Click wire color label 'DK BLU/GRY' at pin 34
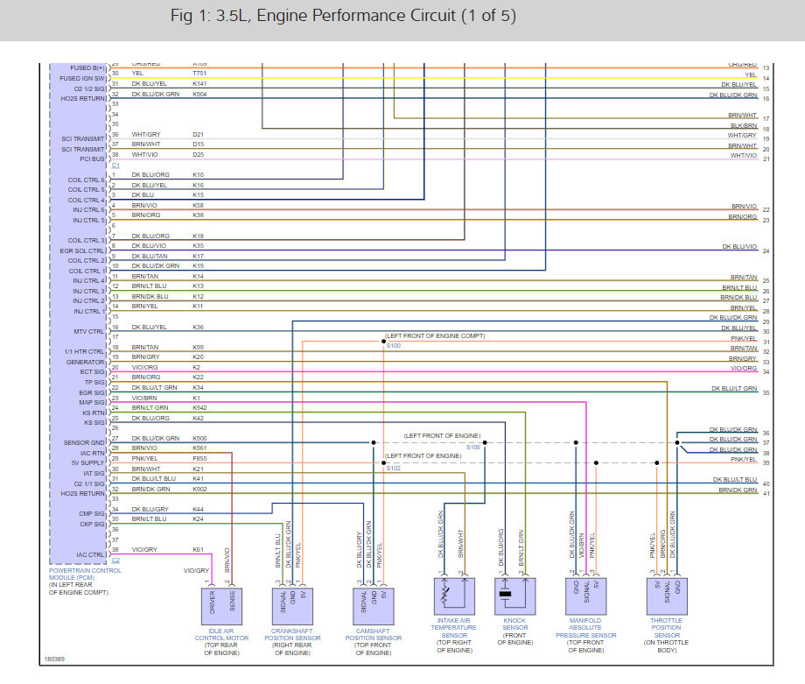The width and height of the screenshot is (805, 684). [150, 509]
